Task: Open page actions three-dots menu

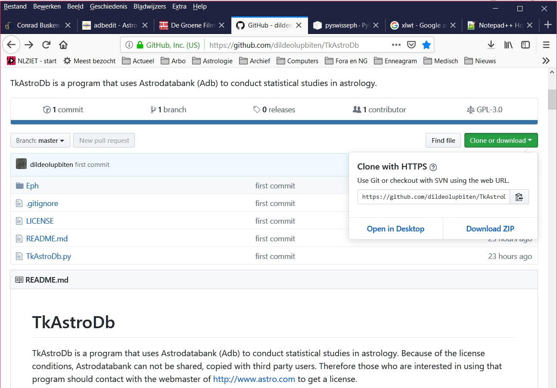Action: [396, 45]
